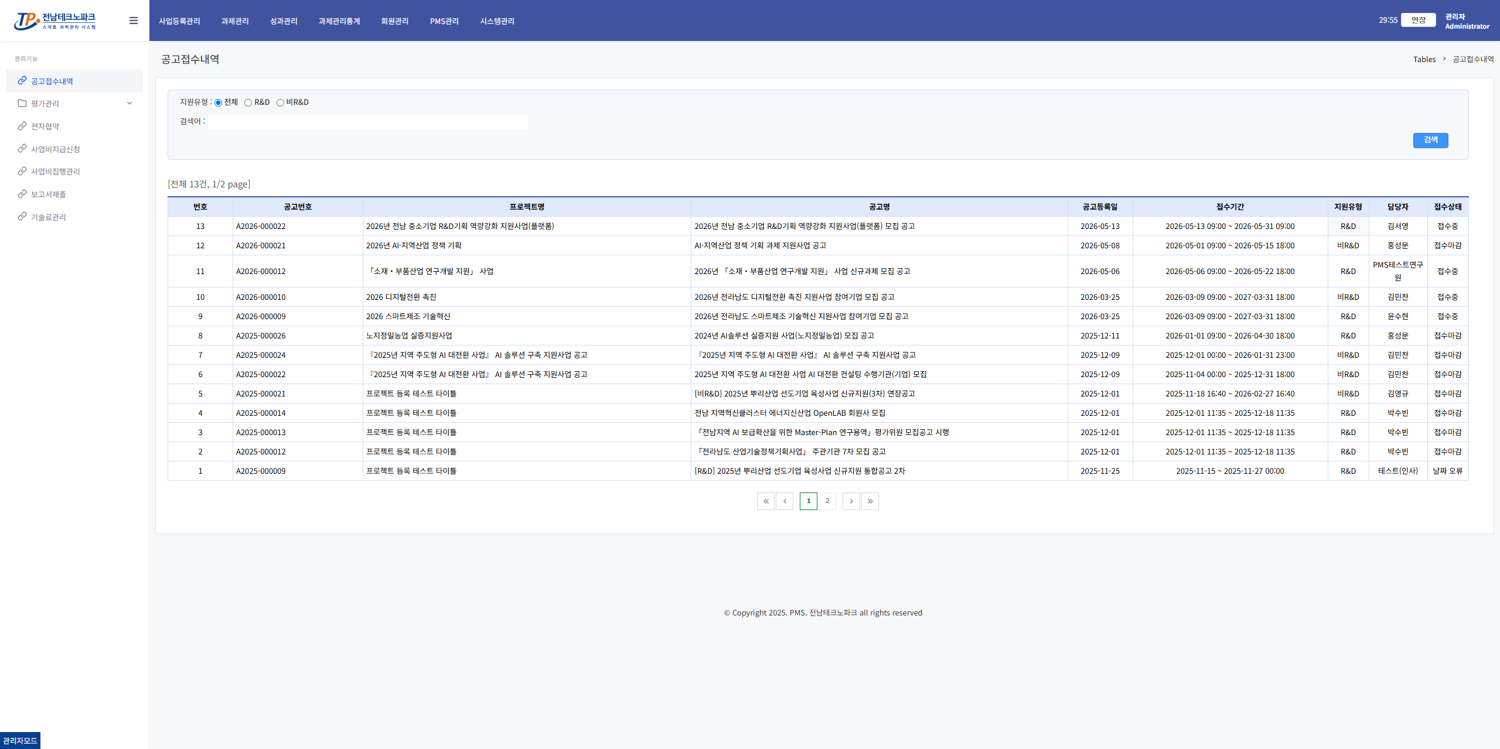Go to first page double-arrow icon
The image size is (1500, 749).
(x=766, y=501)
